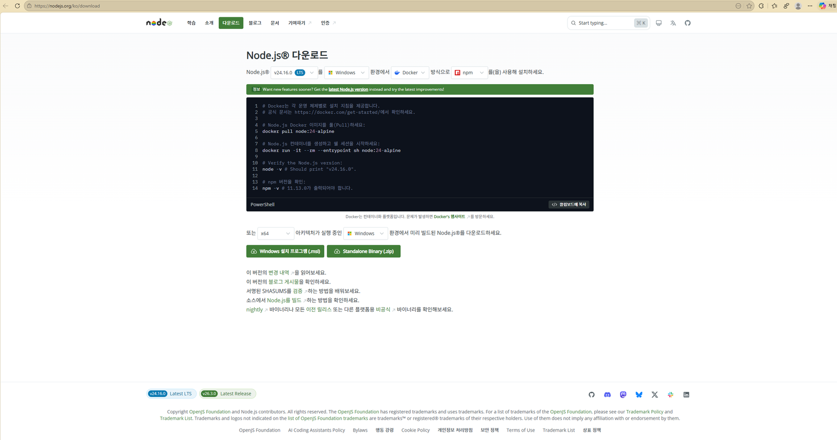Open the language translation icon menu
This screenshot has height=440, width=837.
[673, 23]
